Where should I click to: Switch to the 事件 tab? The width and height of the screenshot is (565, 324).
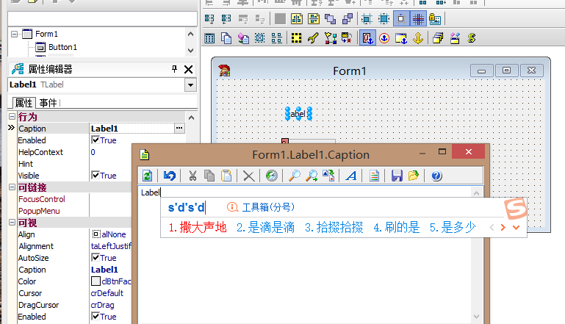point(48,103)
